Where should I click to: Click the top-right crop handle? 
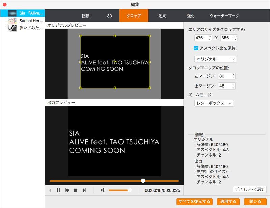(150, 36)
